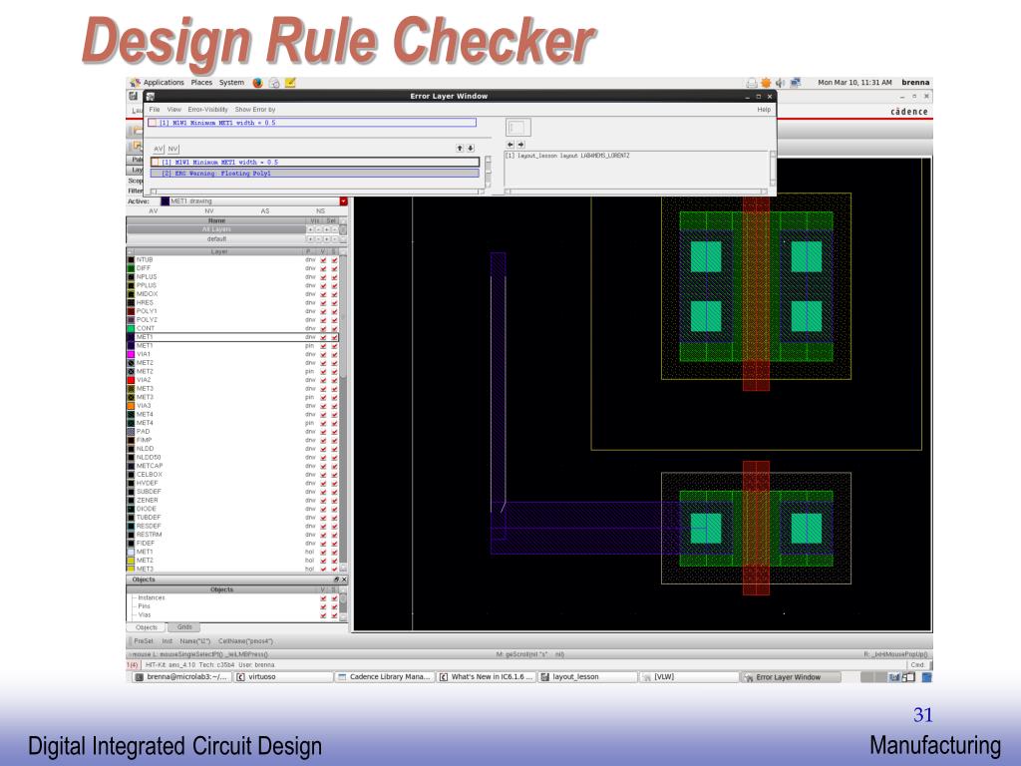Select the POLY1 layer color swatch
The image size is (1021, 766).
(x=131, y=311)
